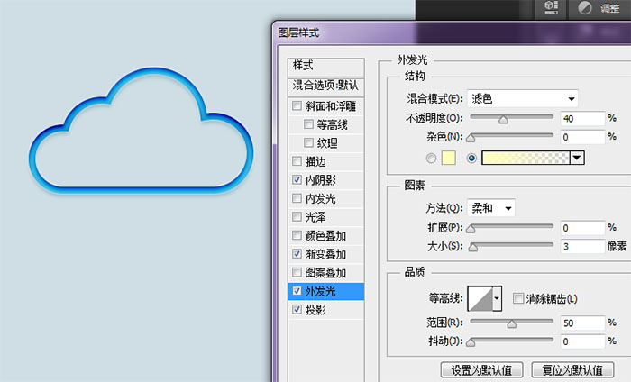631x382 pixels.
Task: Click the 大小 size slider handle
Action: coord(473,248)
